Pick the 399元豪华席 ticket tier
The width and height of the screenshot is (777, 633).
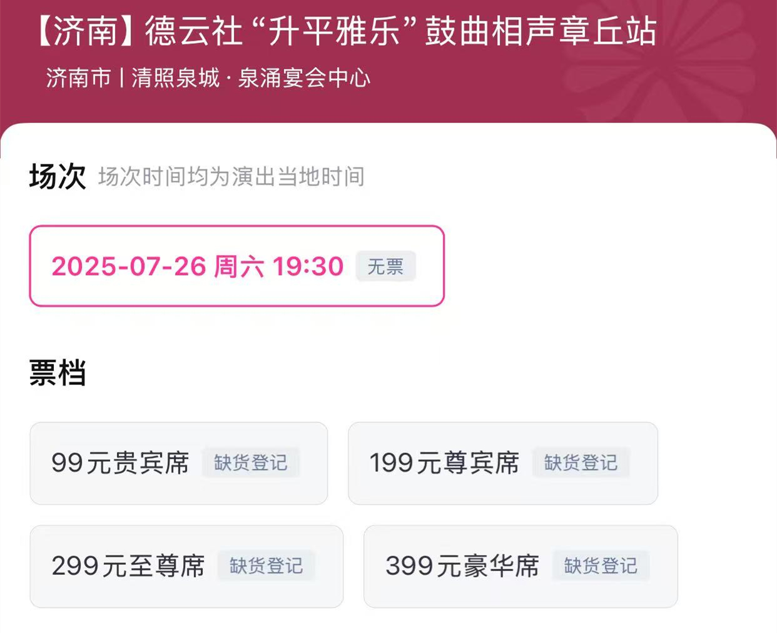(x=462, y=566)
